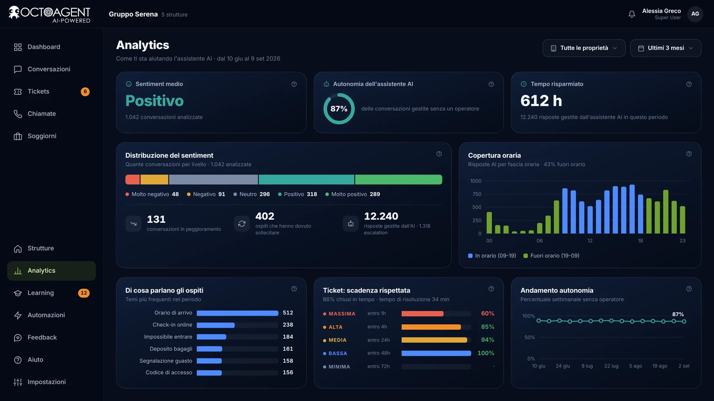The width and height of the screenshot is (714, 401).
Task: Click Gruppo Serena group name
Action: click(133, 14)
